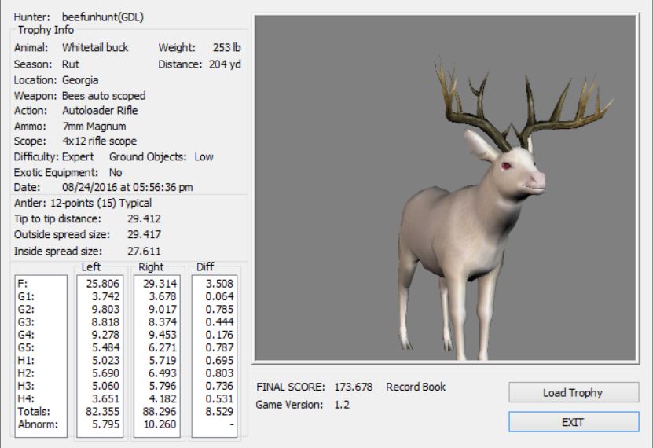This screenshot has height=448, width=653.
Task: Click the Load Trophy button
Action: point(571,392)
